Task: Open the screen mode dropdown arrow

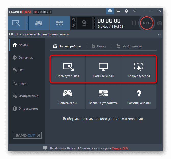Action: (x=27, y=23)
